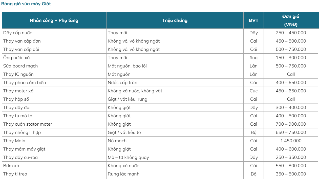Click the 'Thay hộp số' row label

(16, 99)
